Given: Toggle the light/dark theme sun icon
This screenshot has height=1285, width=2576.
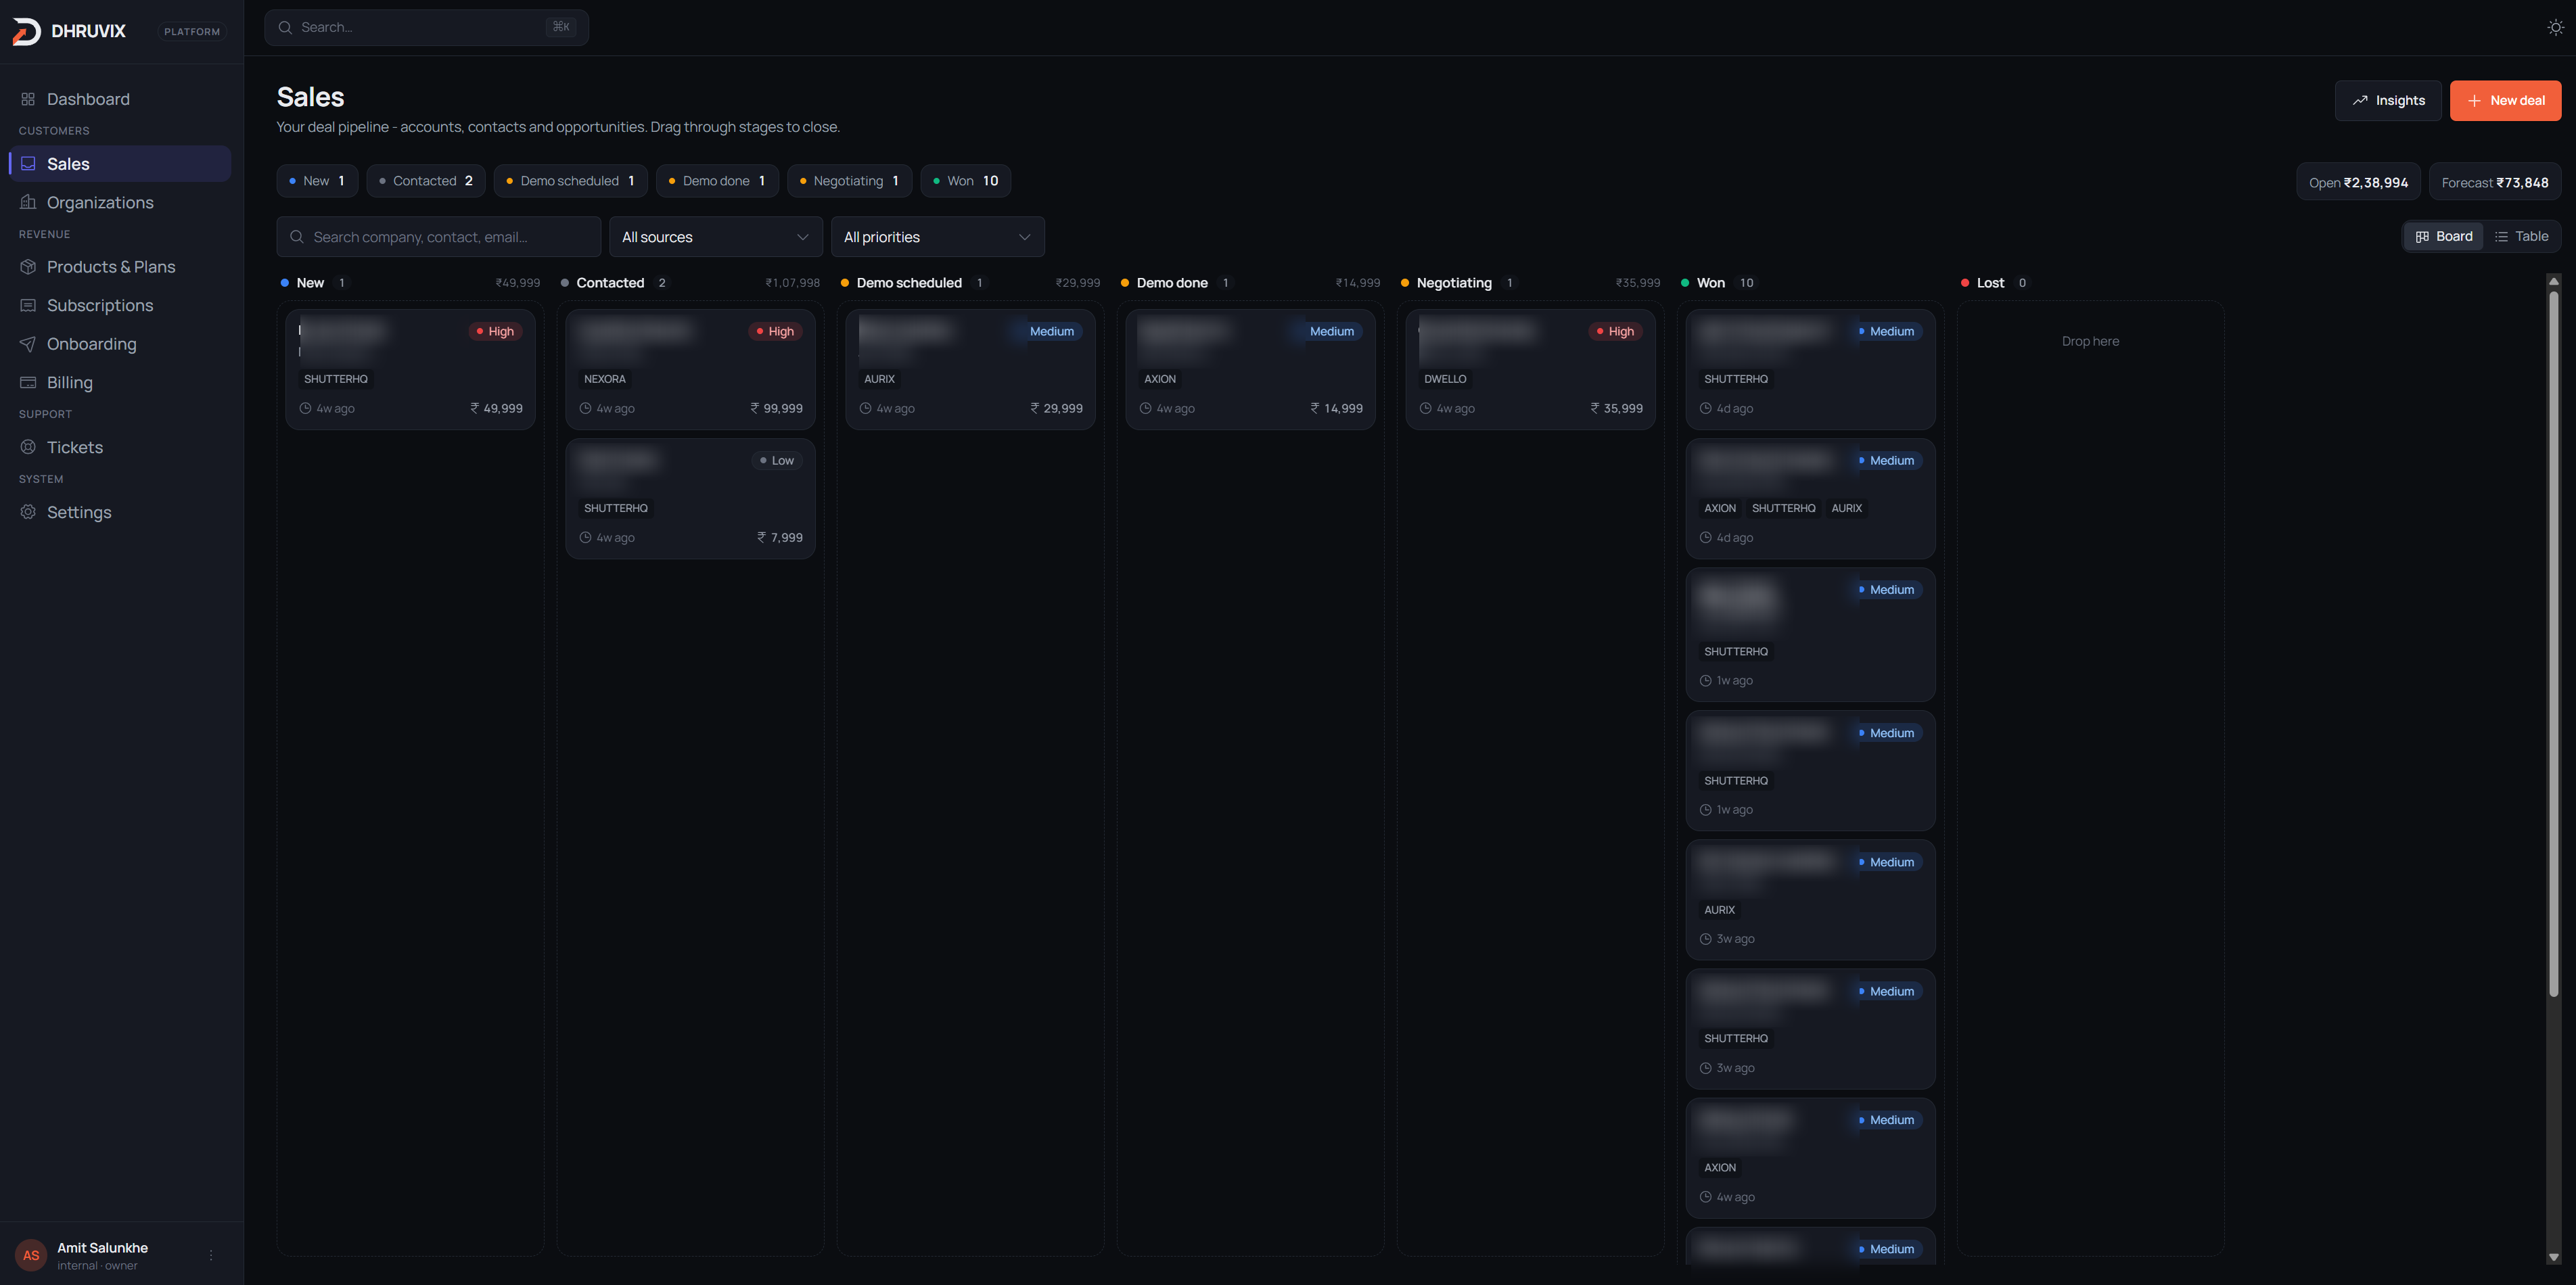Looking at the screenshot, I should click(2555, 27).
